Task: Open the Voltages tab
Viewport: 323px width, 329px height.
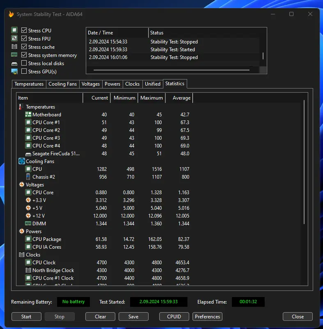Action: (91, 84)
